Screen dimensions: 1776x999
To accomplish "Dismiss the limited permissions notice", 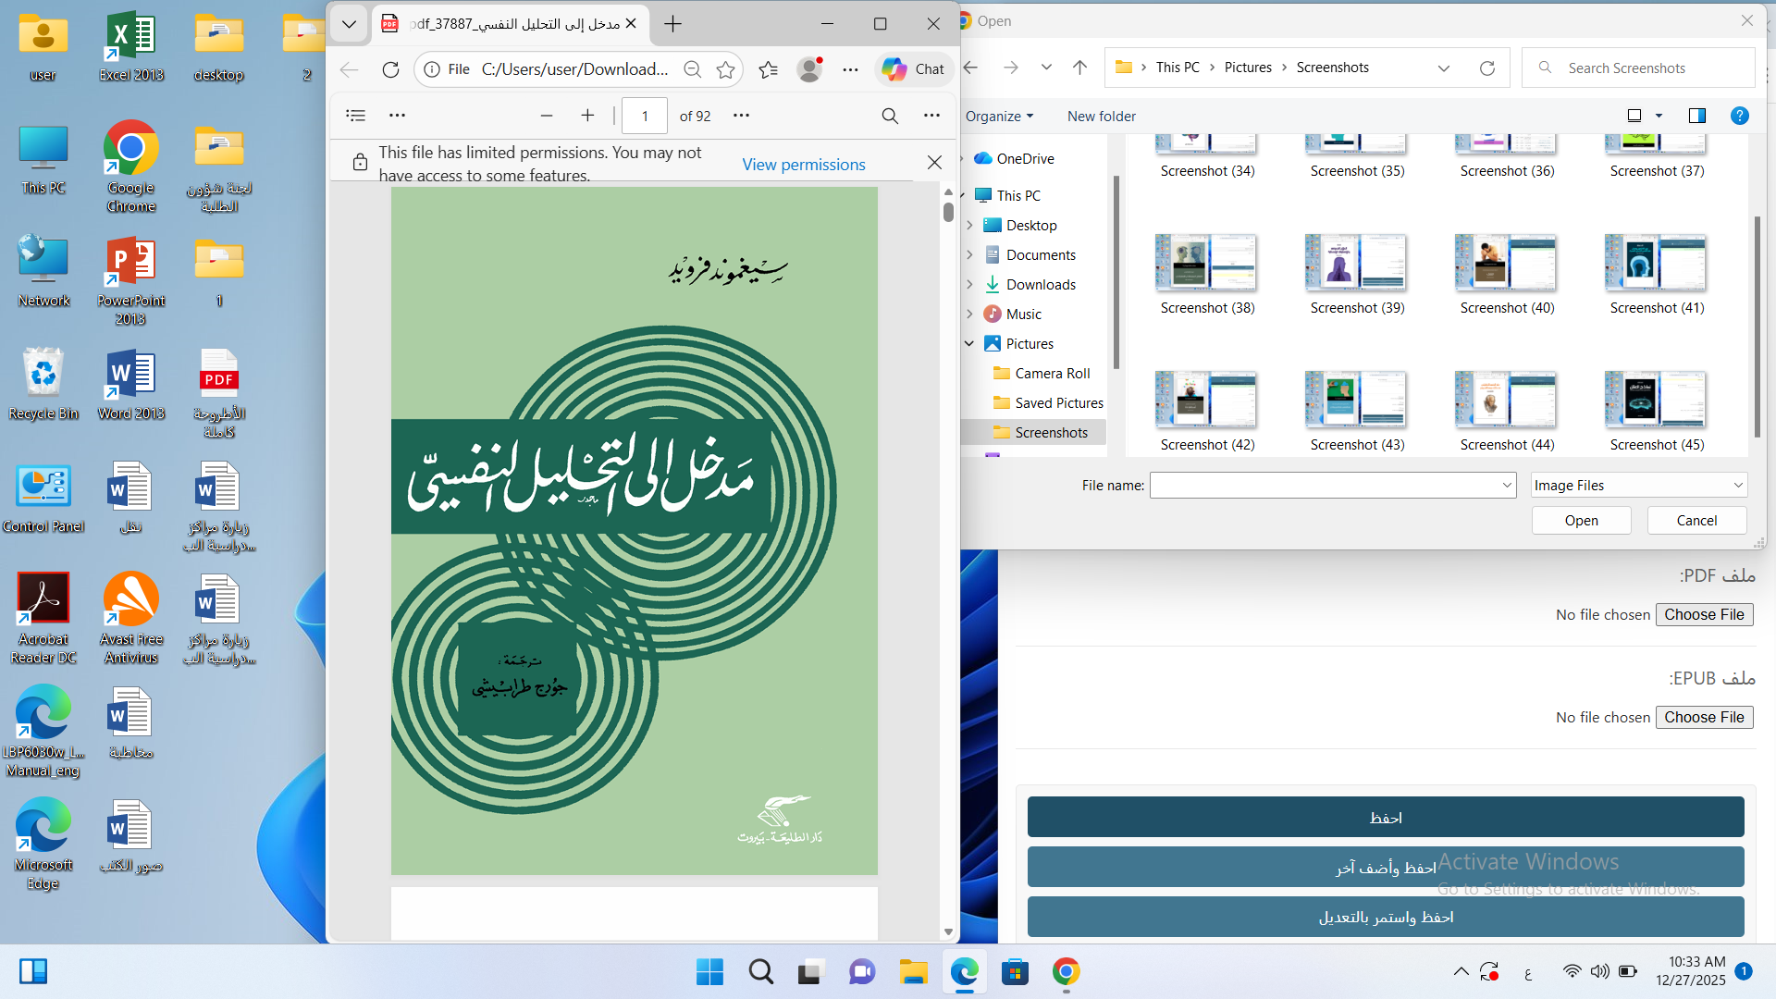I will coord(934,163).
